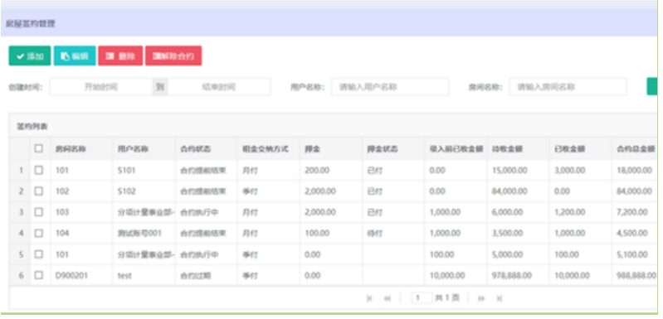This screenshot has width=663, height=319.
Task: Tick the checkbox for row 5 room 101
Action: coord(39,254)
